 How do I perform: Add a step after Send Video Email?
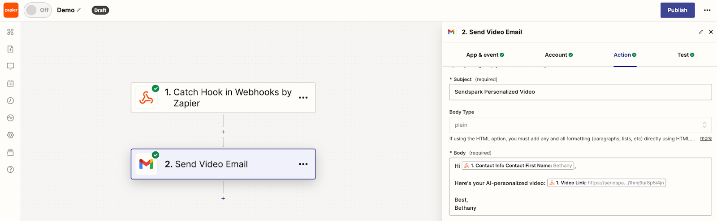tap(223, 198)
